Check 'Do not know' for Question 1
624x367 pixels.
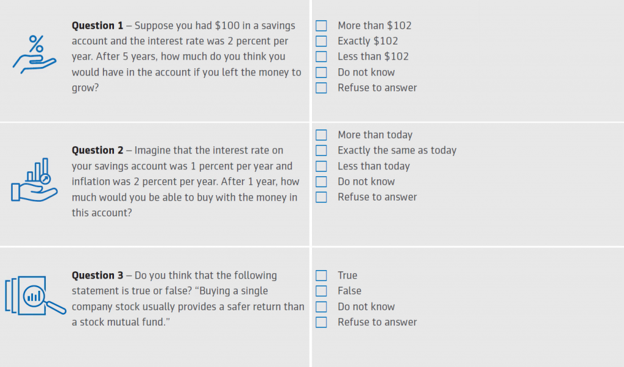[x=321, y=73]
